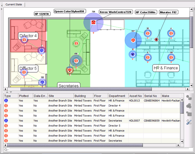
Task: Sort table by Type column header
Action: pyautogui.click(x=11, y=96)
